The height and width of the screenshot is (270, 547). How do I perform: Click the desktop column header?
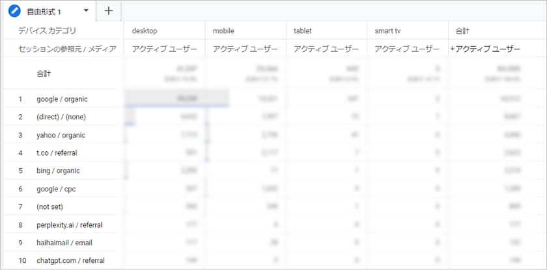[x=145, y=31]
